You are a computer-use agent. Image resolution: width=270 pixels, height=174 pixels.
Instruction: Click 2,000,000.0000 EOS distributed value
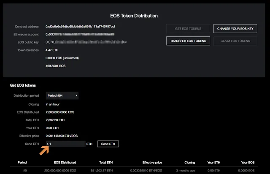(x=60, y=112)
